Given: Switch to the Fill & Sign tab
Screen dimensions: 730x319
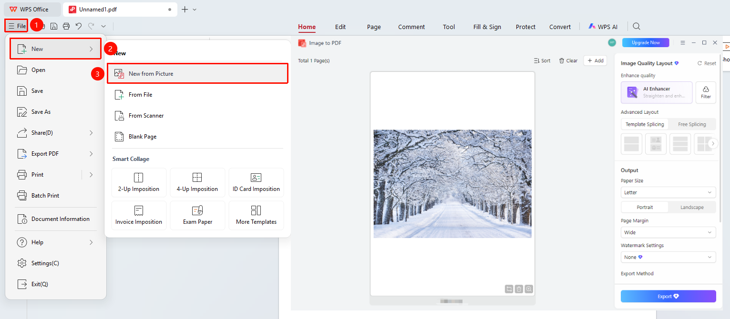Looking at the screenshot, I should click(x=487, y=27).
